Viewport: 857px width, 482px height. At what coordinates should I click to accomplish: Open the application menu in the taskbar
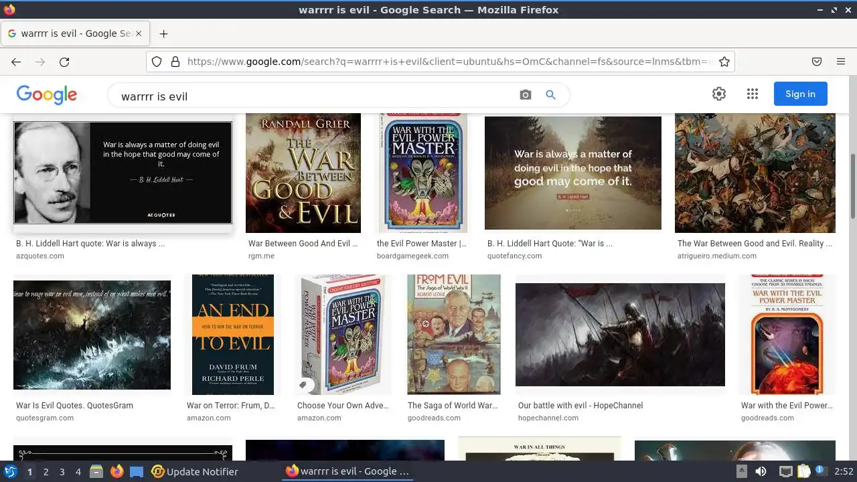pyautogui.click(x=11, y=471)
